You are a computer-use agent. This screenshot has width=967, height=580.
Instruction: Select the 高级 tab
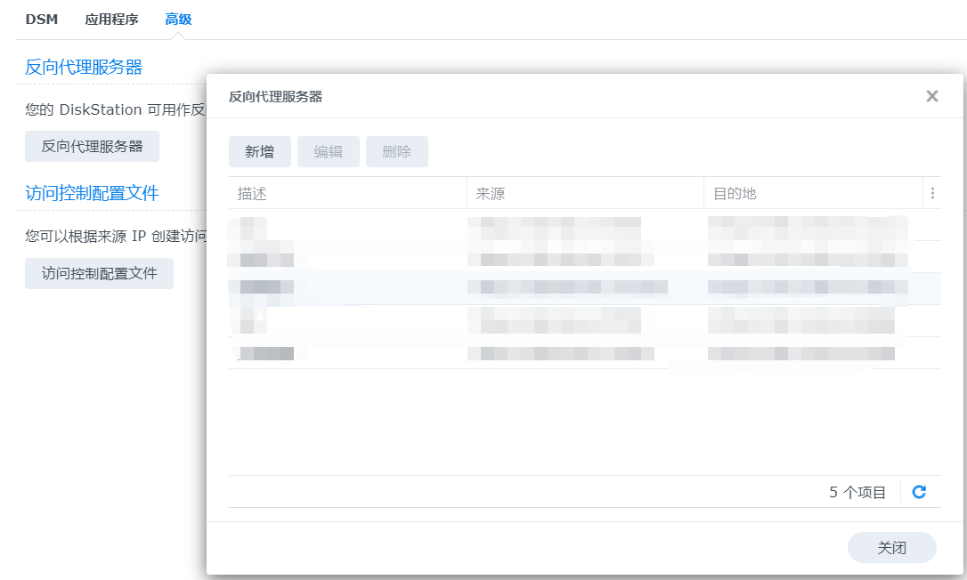178,20
